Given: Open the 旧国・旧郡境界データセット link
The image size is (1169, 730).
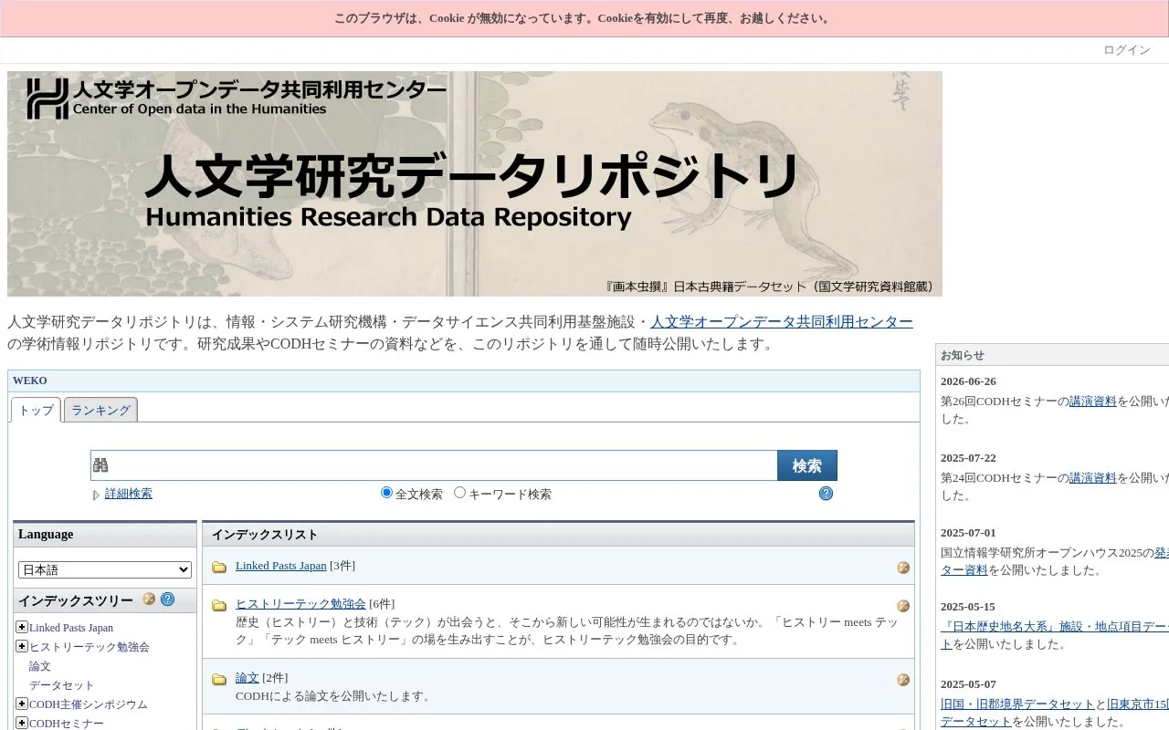Looking at the screenshot, I should 1017,704.
